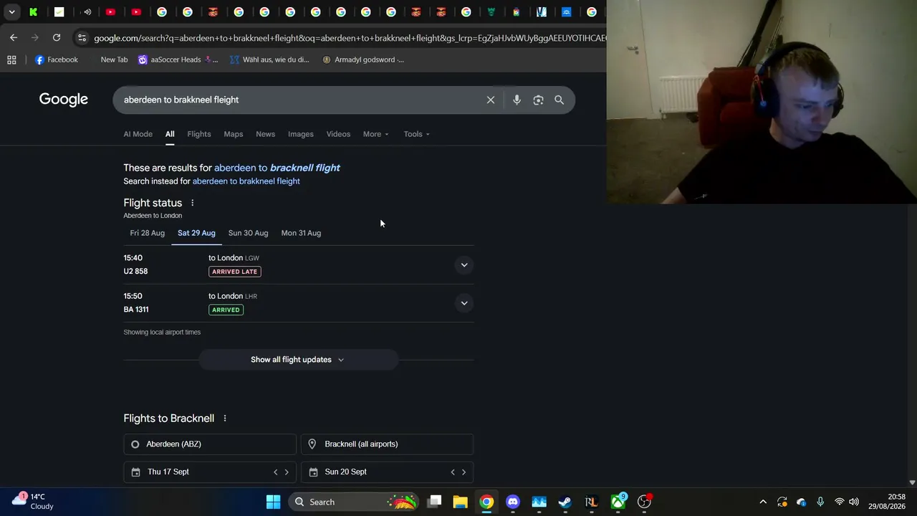Show hidden system tray icons
917x516 pixels.
763,502
